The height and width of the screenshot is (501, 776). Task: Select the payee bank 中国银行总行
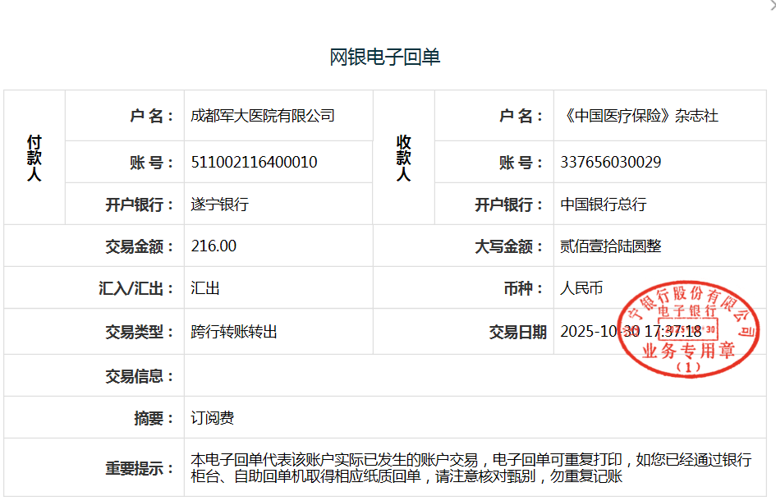click(604, 205)
